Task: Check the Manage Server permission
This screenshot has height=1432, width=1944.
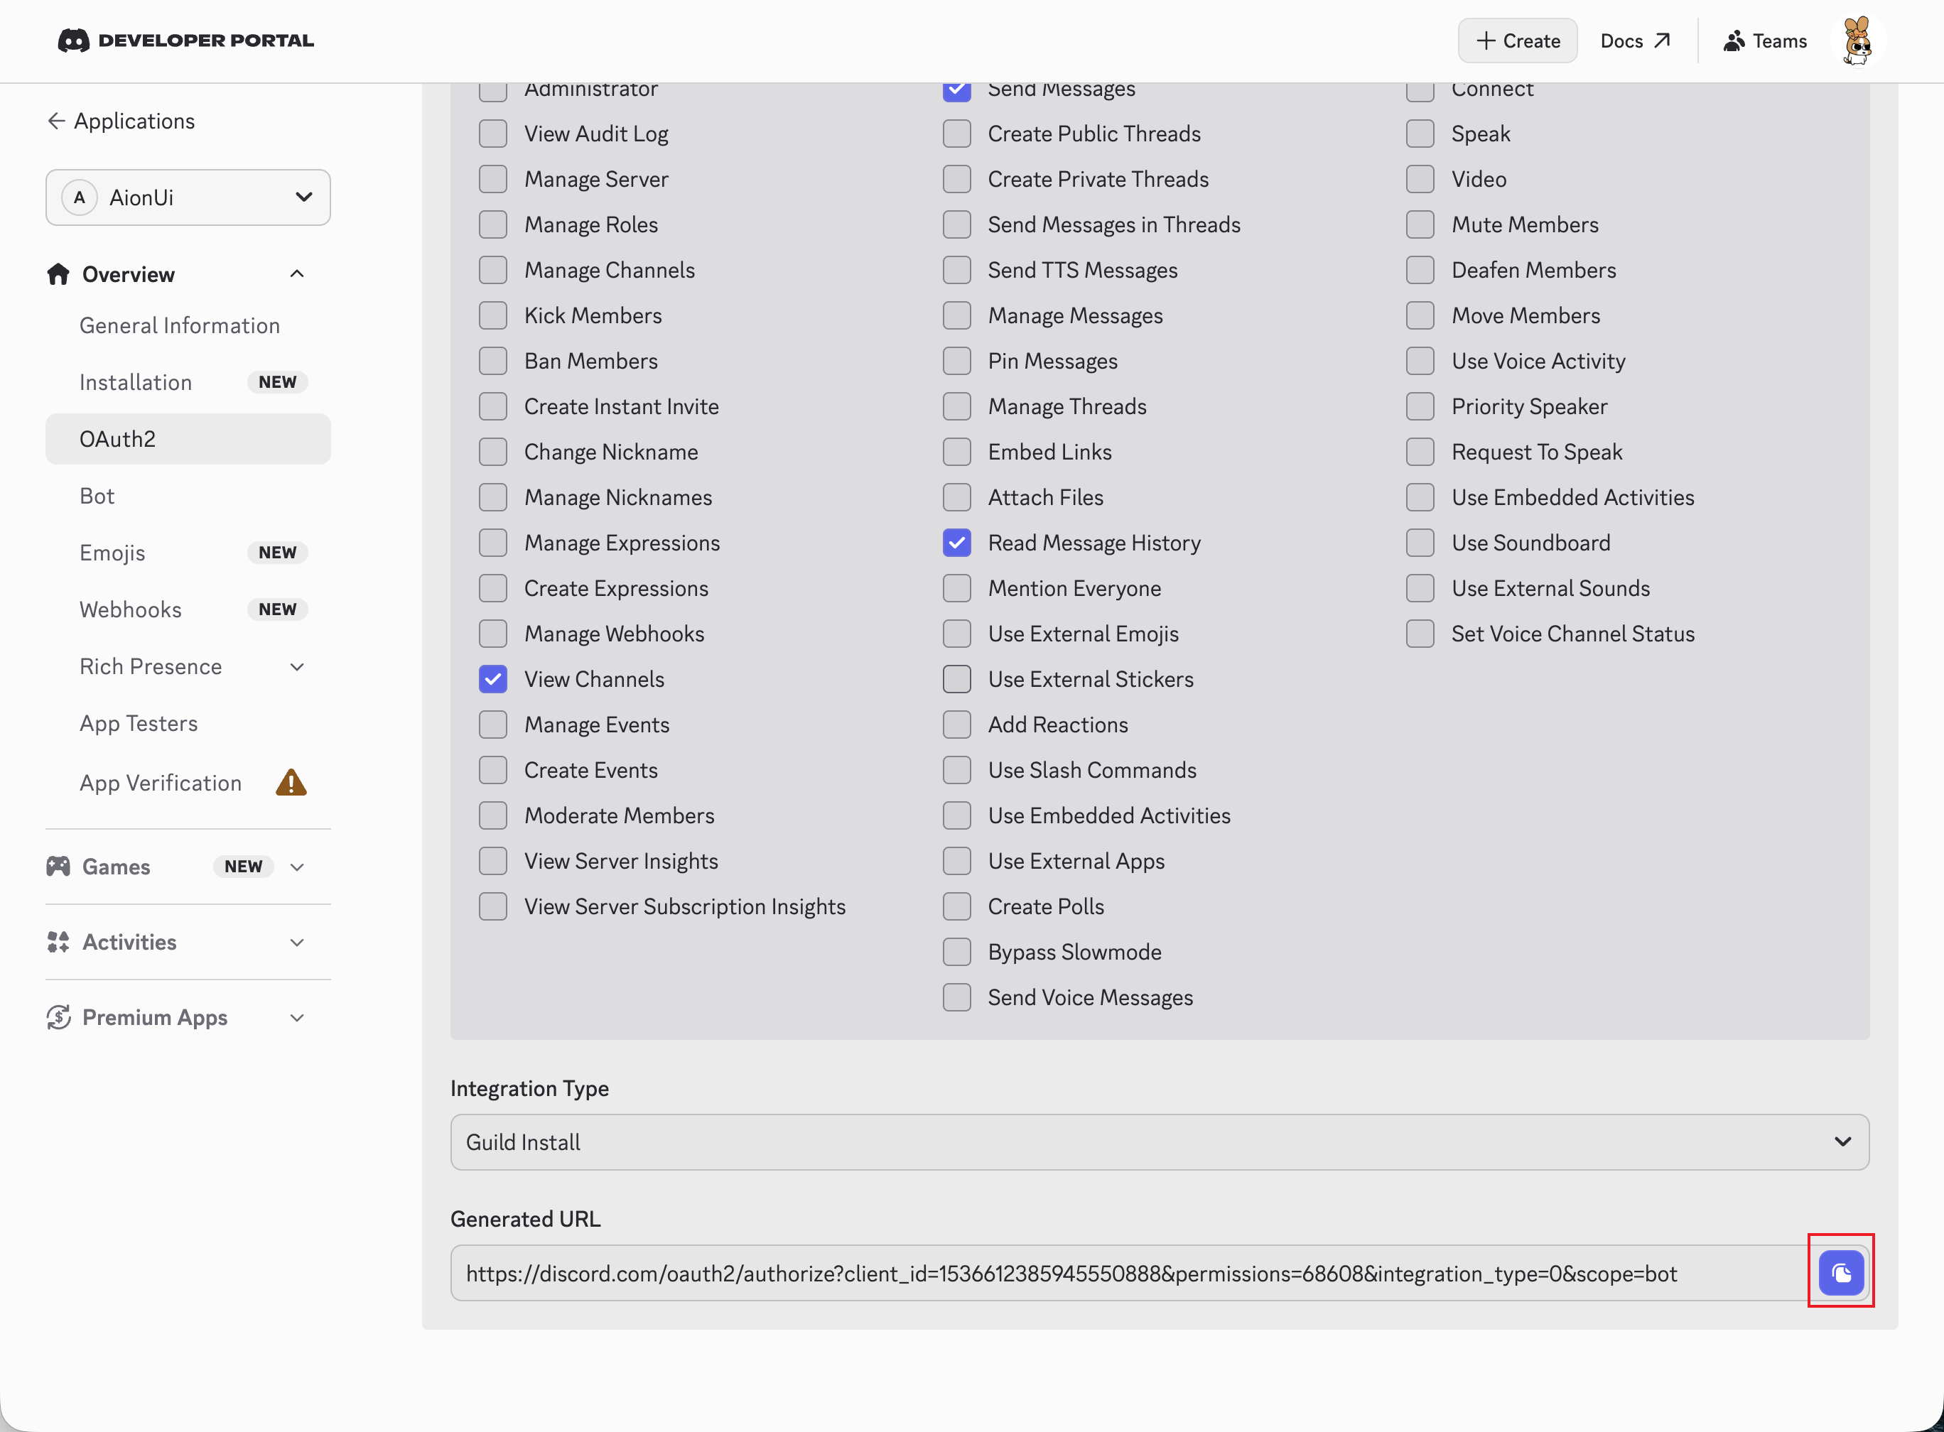Action: (x=493, y=180)
